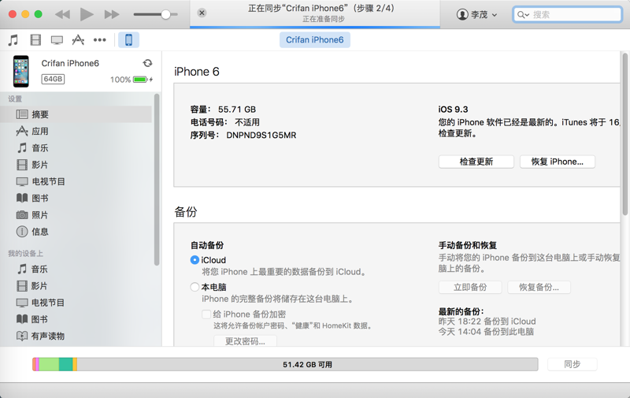The width and height of the screenshot is (630, 398).
Task: Select the Crifan iPhone6 tab
Action: pyautogui.click(x=314, y=39)
